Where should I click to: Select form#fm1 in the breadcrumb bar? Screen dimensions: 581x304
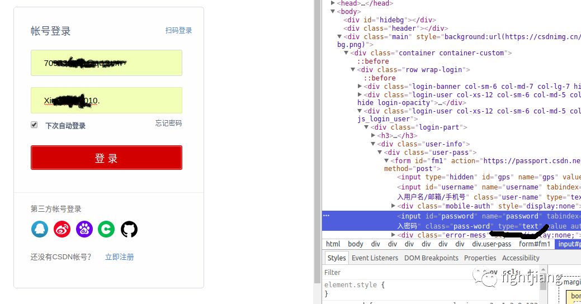click(535, 244)
